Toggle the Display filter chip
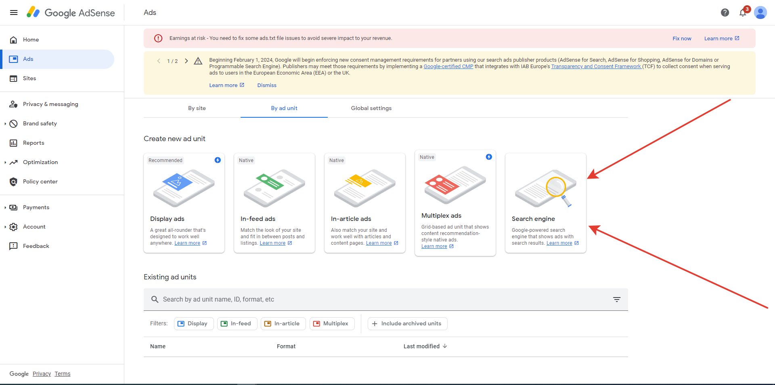The image size is (775, 385). coord(194,324)
